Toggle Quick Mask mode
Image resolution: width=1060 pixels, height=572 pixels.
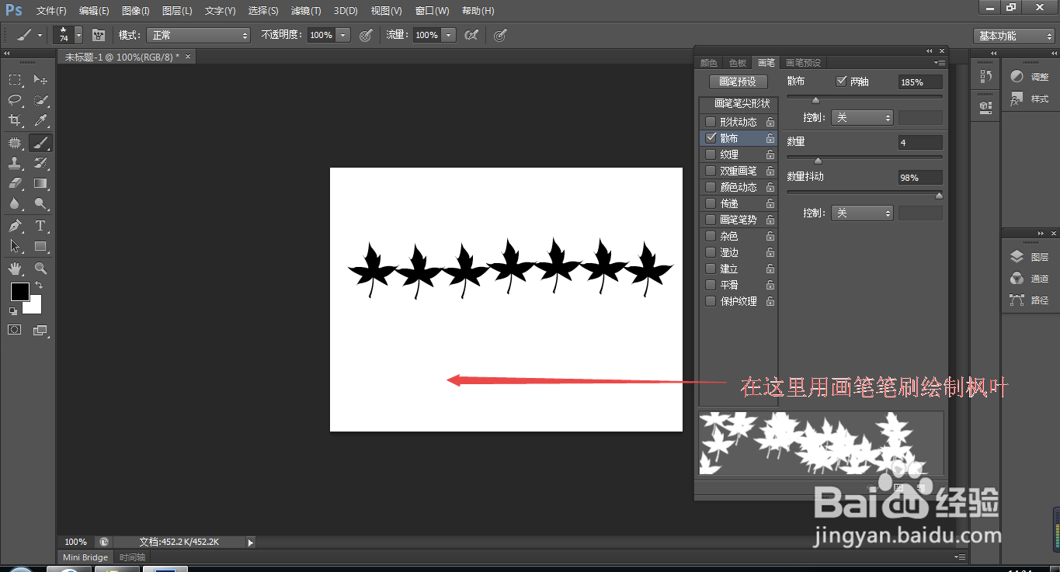[x=15, y=330]
